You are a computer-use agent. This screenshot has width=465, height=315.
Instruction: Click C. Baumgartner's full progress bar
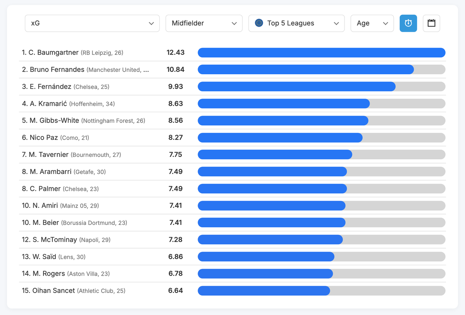(322, 53)
